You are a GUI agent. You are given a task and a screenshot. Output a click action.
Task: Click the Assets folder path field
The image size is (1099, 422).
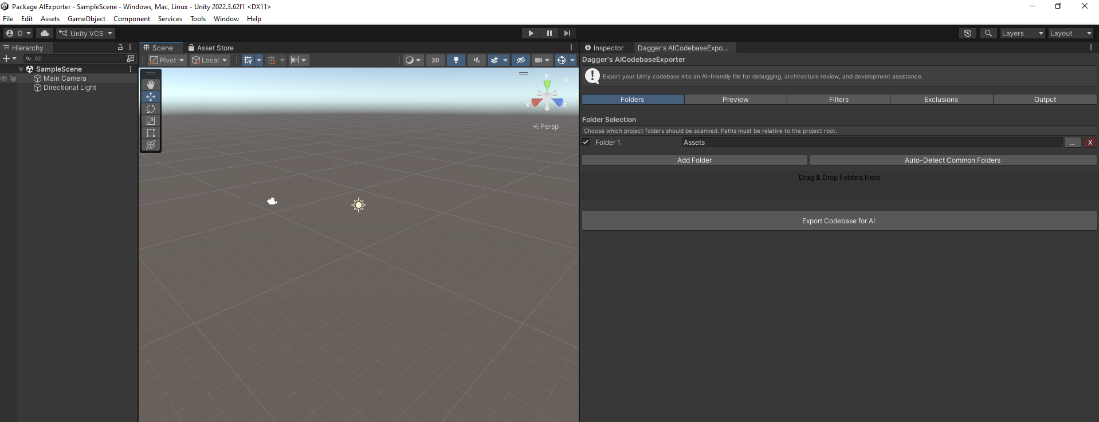pyautogui.click(x=871, y=143)
